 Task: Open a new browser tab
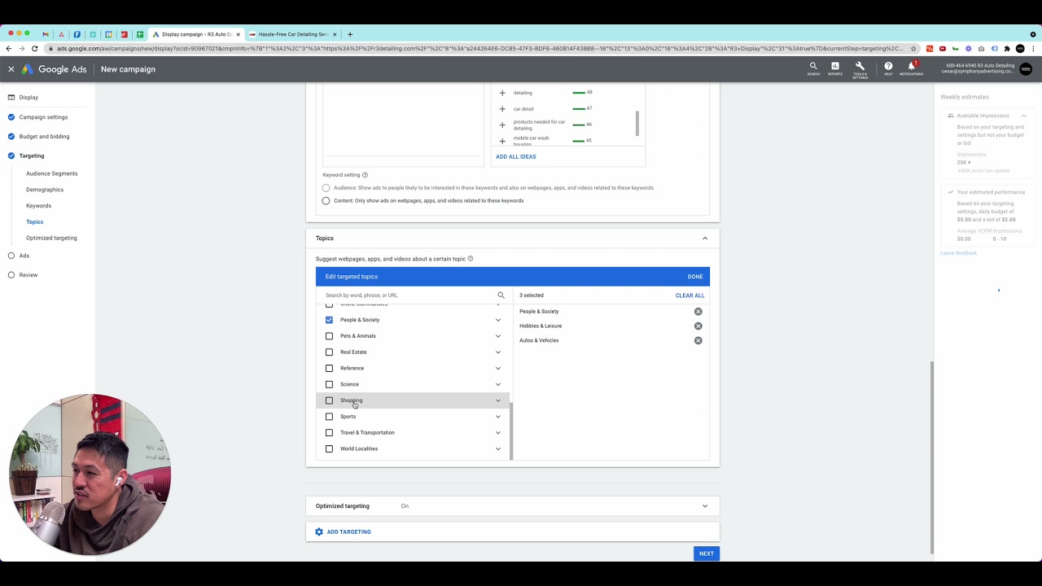tap(350, 34)
